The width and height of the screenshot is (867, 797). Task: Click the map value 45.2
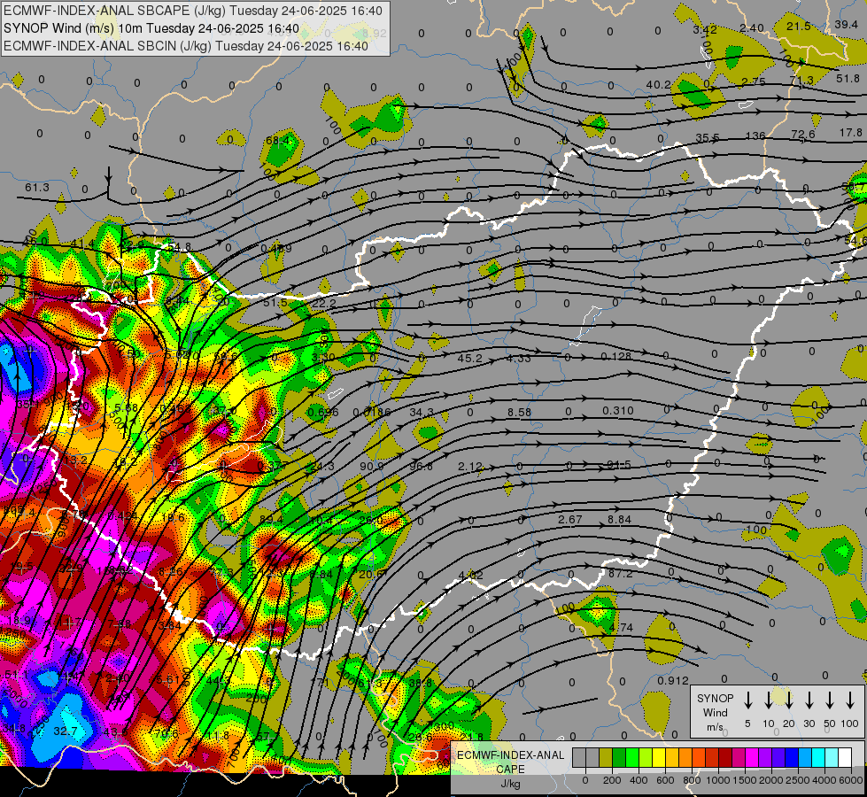tap(470, 359)
